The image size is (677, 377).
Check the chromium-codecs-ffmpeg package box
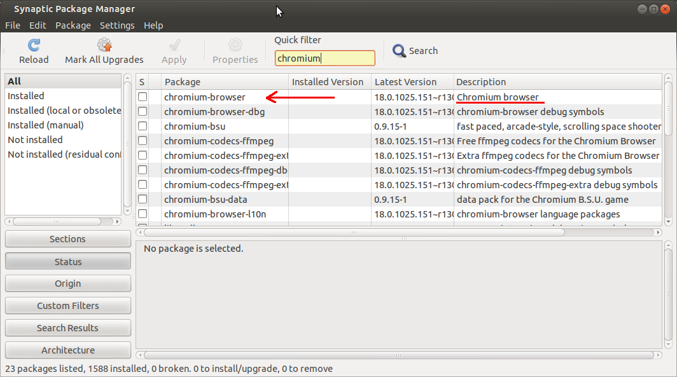tap(143, 141)
